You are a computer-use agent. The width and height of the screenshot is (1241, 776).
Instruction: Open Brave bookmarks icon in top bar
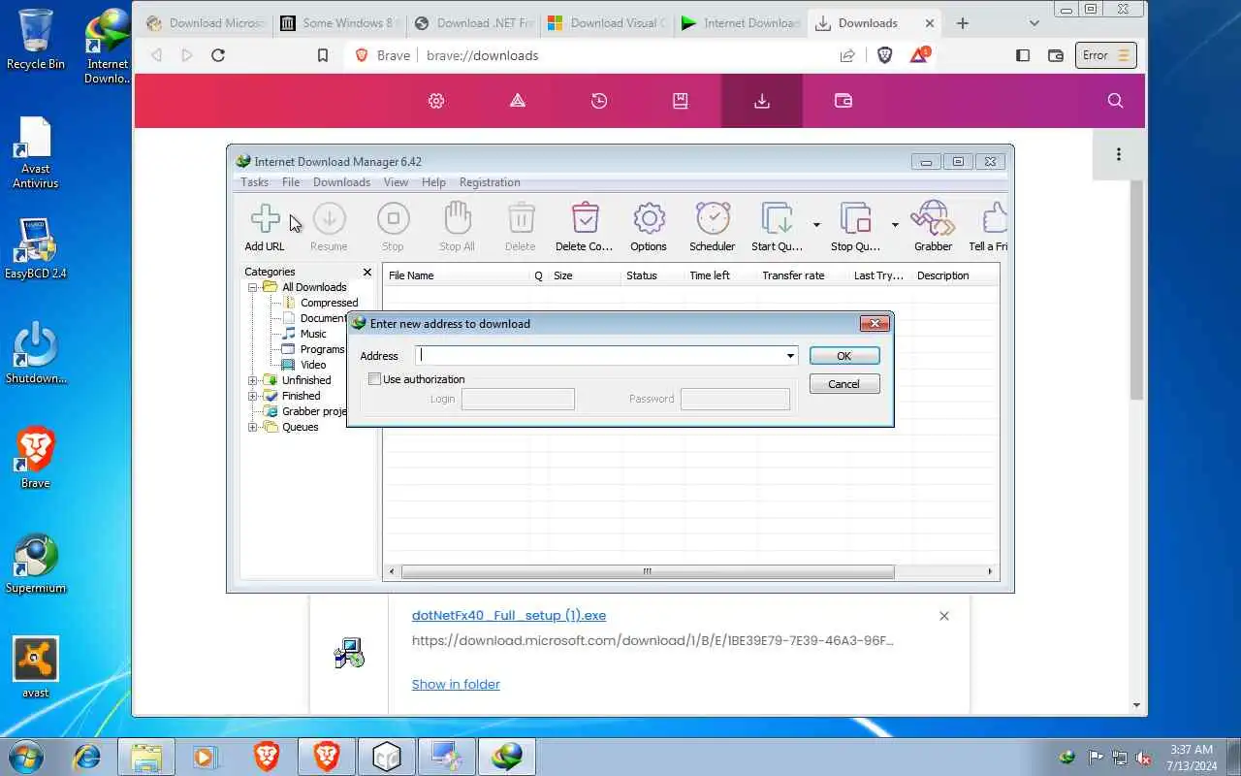click(681, 101)
